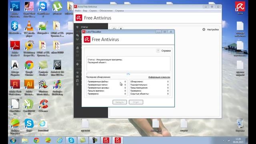256x144 pixels.
Task: Click the scan progress bar
Action: [x=128, y=74]
